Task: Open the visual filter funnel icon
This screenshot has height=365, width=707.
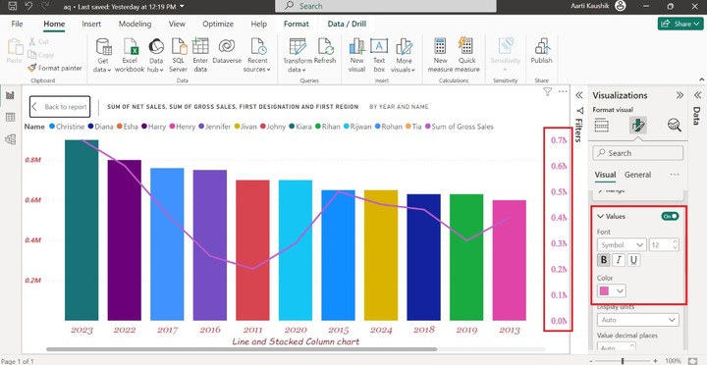Action: pos(547,92)
